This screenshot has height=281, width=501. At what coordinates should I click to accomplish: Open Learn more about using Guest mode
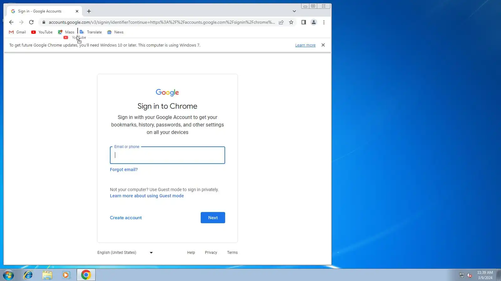pyautogui.click(x=147, y=196)
